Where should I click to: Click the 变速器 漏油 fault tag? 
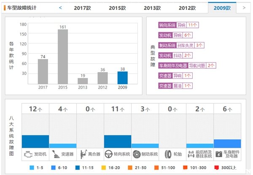coord(175,86)
